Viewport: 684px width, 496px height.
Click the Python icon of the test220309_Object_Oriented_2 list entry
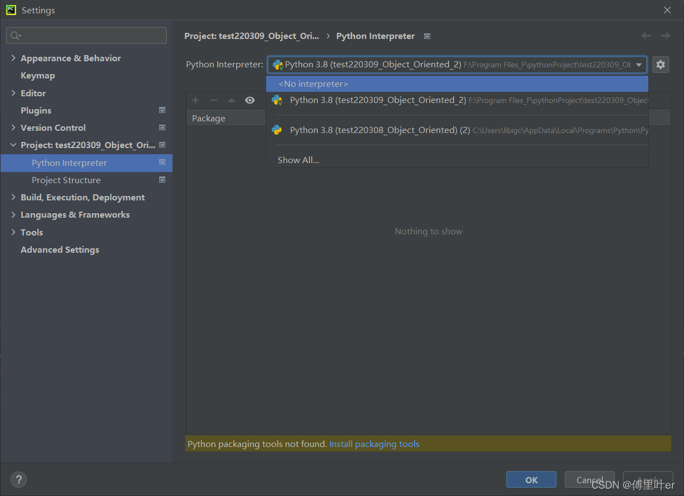277,100
